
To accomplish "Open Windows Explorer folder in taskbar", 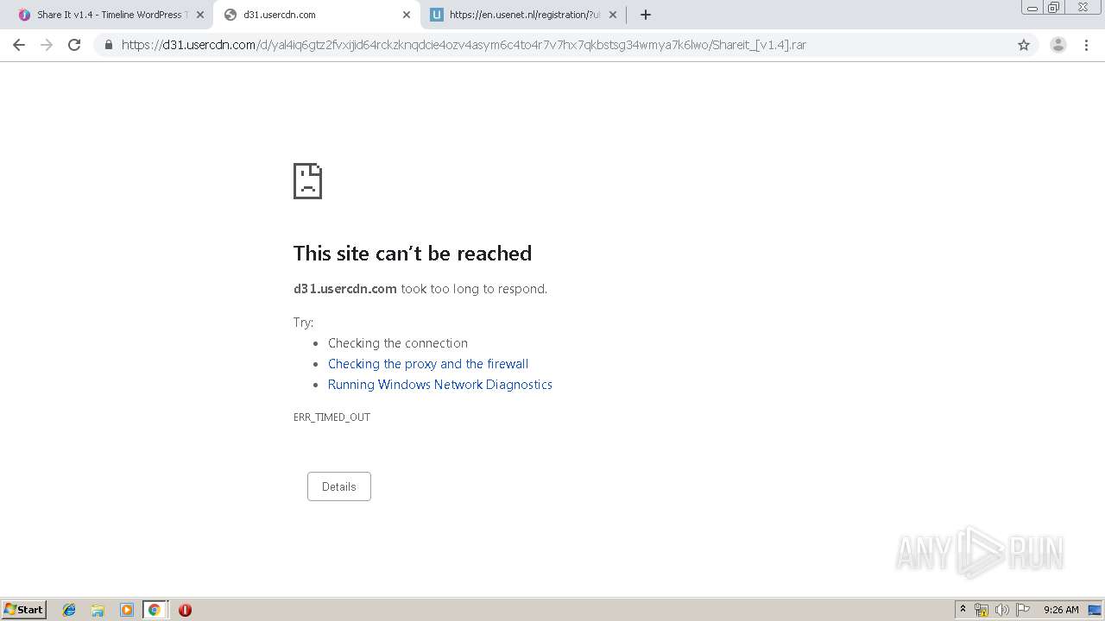I will [x=98, y=610].
